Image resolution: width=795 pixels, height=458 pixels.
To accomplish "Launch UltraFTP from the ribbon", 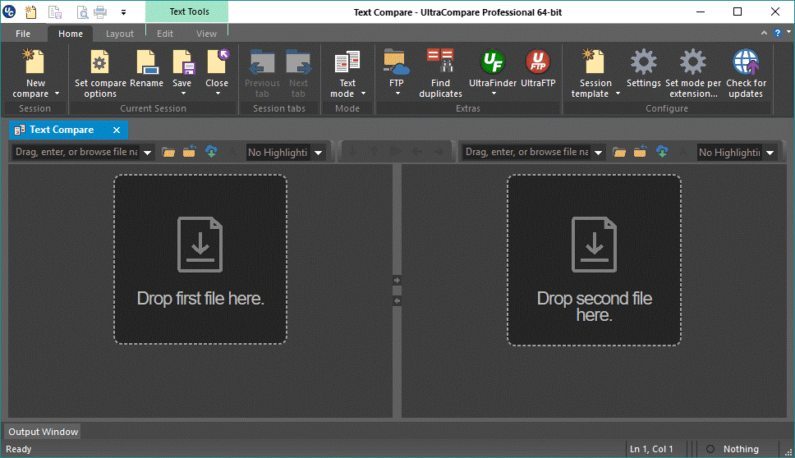I will click(x=538, y=68).
